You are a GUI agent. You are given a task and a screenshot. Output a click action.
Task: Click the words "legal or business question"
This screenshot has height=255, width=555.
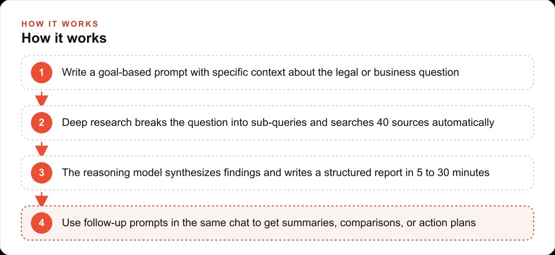coord(398,73)
